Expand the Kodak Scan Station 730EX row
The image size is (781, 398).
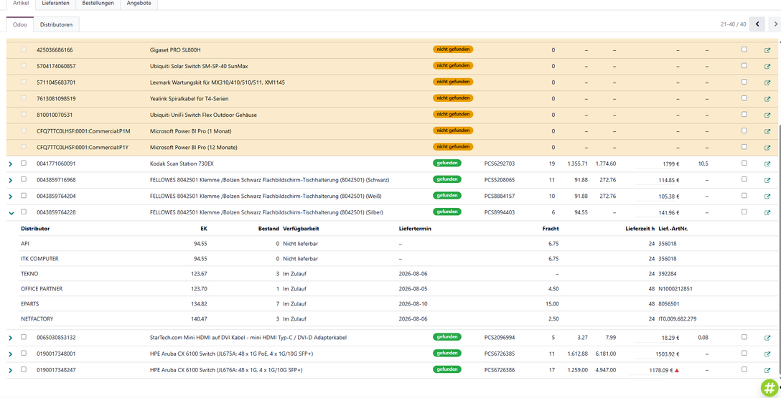[x=11, y=164]
